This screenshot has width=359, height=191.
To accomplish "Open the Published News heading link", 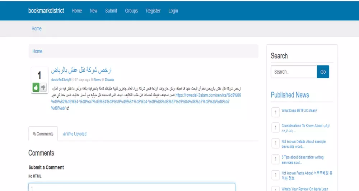I will point(290,95).
